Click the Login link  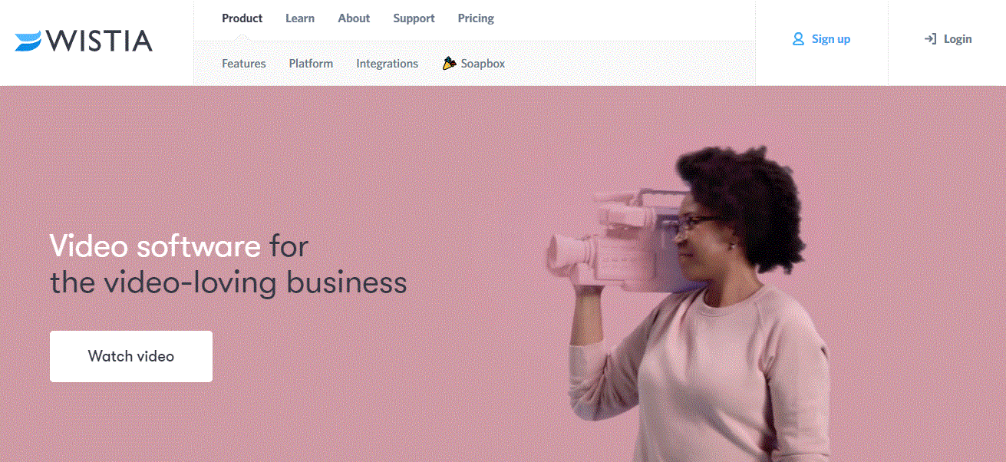958,39
